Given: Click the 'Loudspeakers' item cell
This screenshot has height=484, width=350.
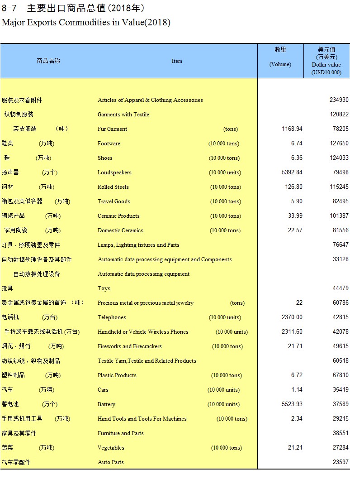Looking at the screenshot, I should pos(114,173).
